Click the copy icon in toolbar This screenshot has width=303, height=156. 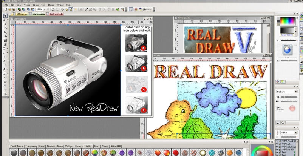28,9
